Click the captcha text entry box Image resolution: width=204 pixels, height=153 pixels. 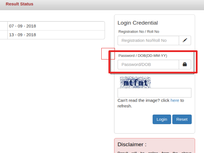pos(154,93)
